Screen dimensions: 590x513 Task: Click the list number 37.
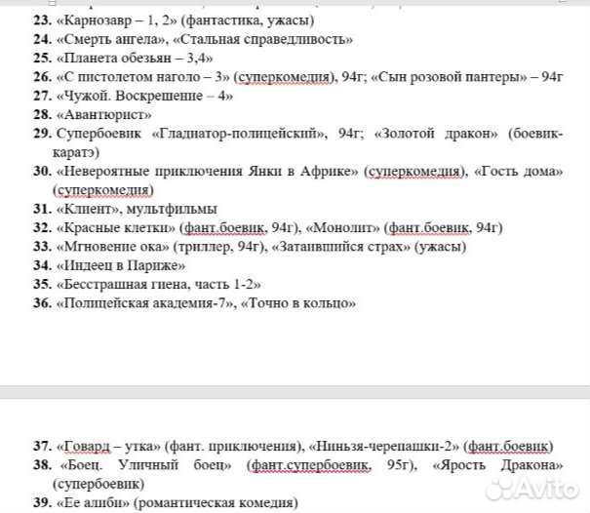coord(43,446)
